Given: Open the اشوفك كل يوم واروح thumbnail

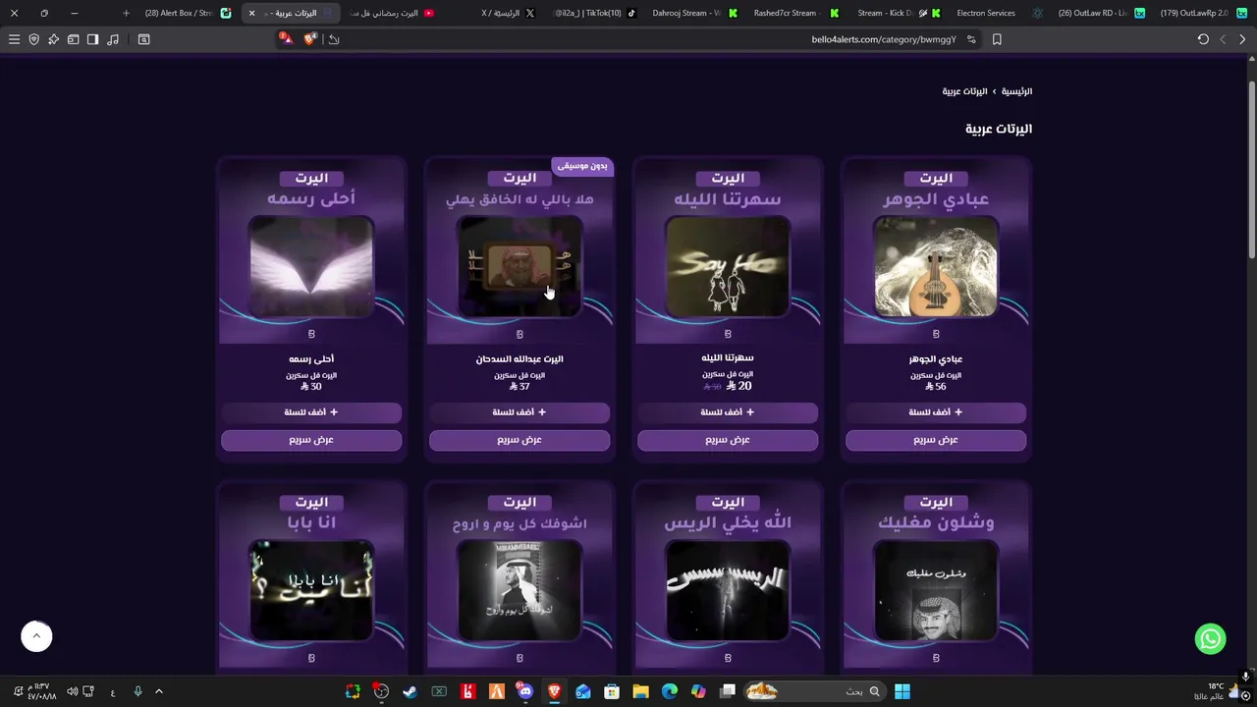Looking at the screenshot, I should point(519,591).
